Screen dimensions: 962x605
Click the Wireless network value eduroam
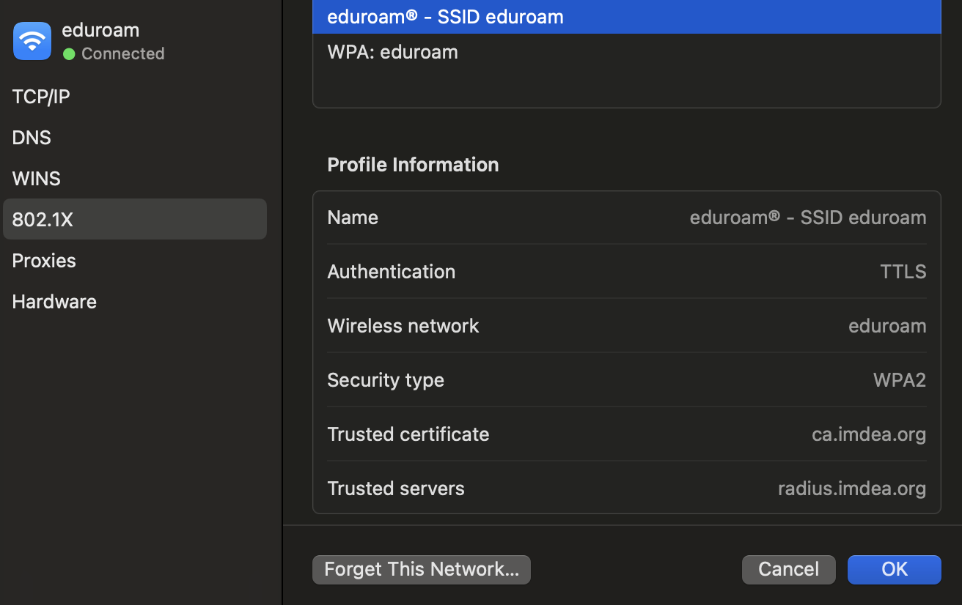(x=887, y=326)
